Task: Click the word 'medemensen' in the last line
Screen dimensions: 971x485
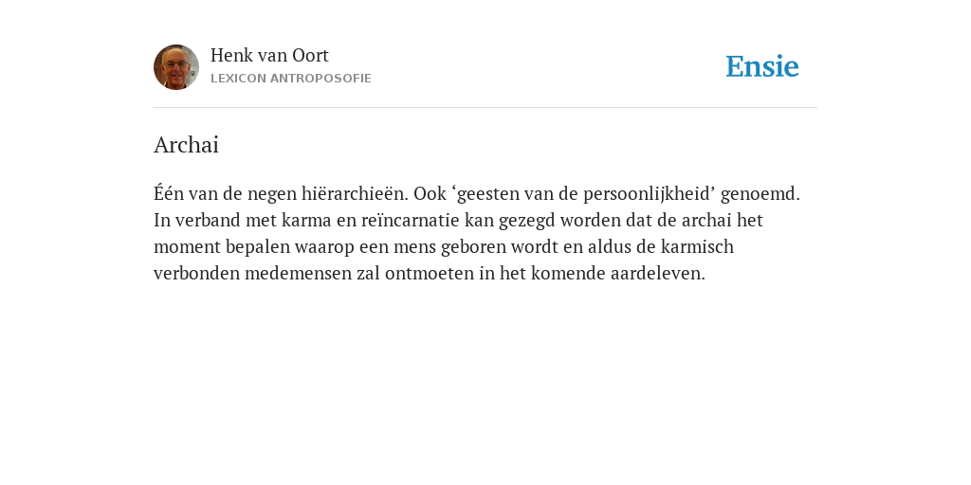Action: coord(298,274)
